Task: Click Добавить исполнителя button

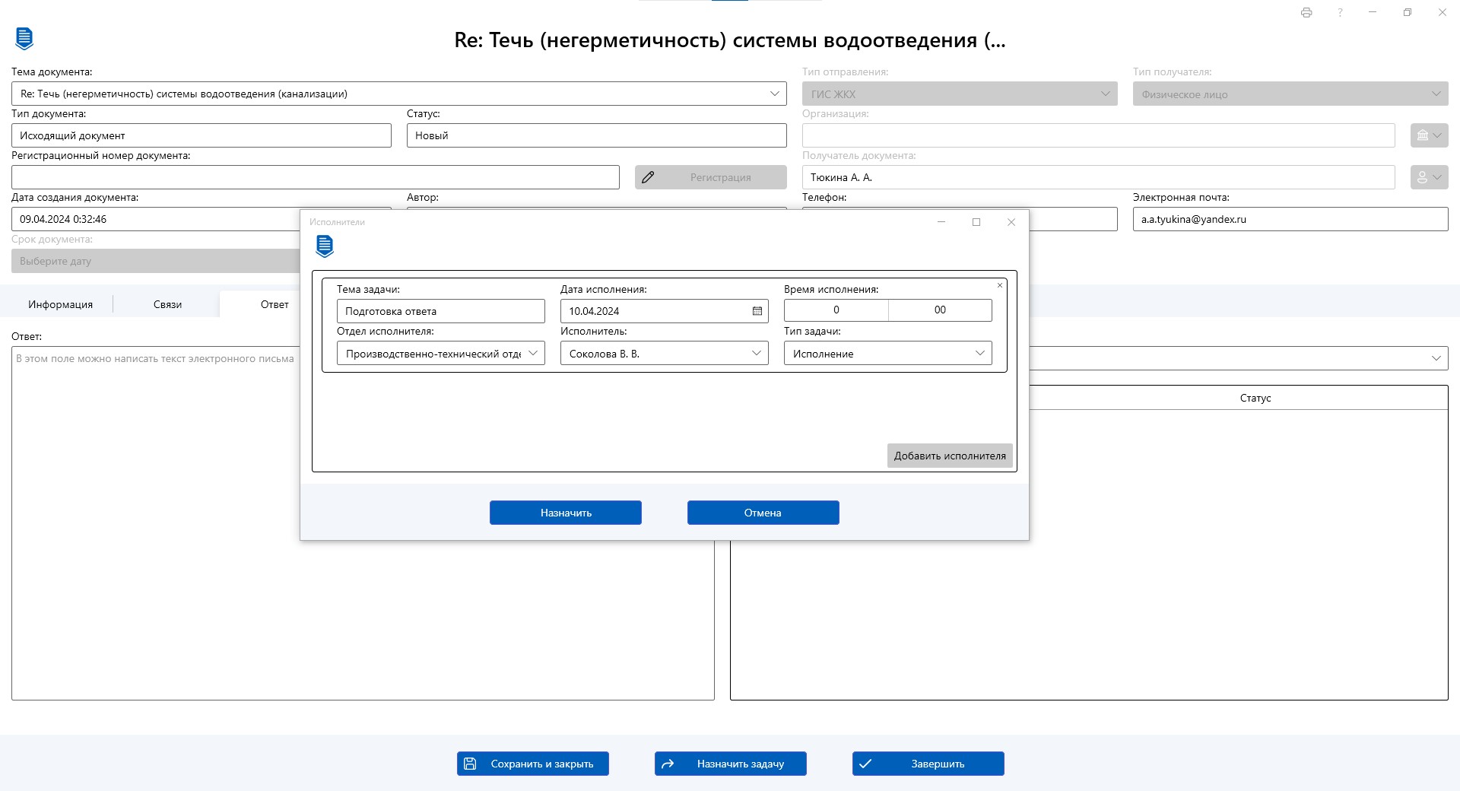Action: point(950,456)
